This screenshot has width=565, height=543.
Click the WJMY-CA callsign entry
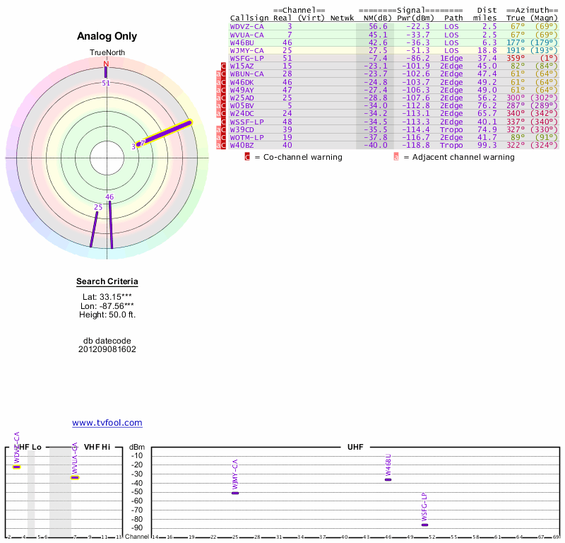247,50
